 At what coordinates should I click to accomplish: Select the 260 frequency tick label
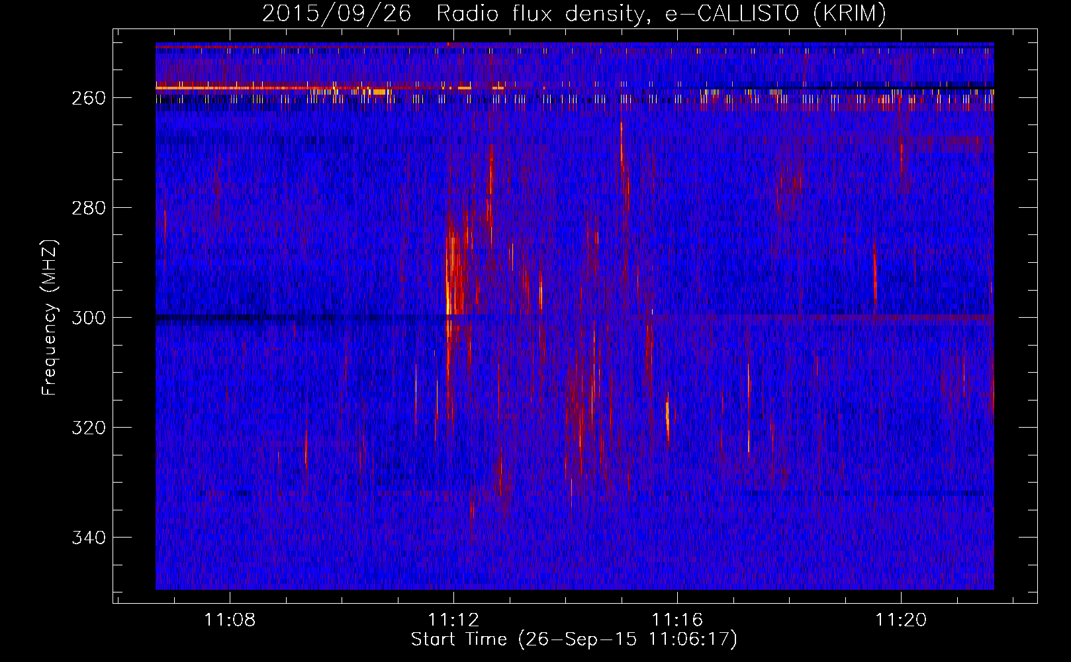[x=89, y=98]
